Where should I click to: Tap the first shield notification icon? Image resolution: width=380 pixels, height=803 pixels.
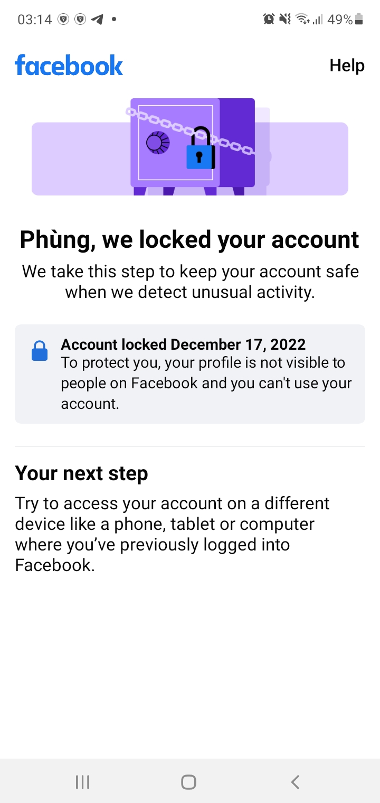point(63,20)
